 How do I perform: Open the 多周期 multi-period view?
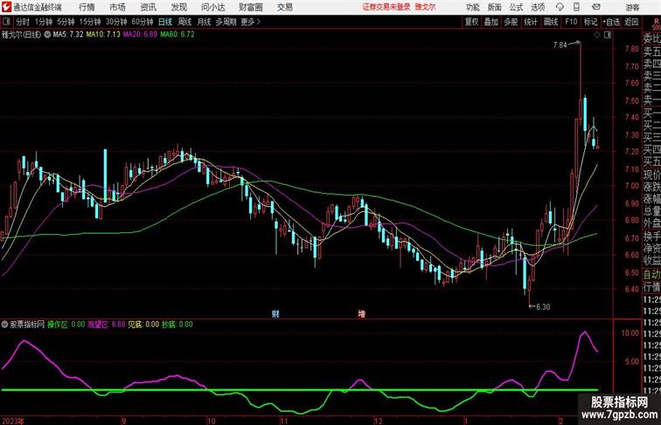tap(226, 22)
